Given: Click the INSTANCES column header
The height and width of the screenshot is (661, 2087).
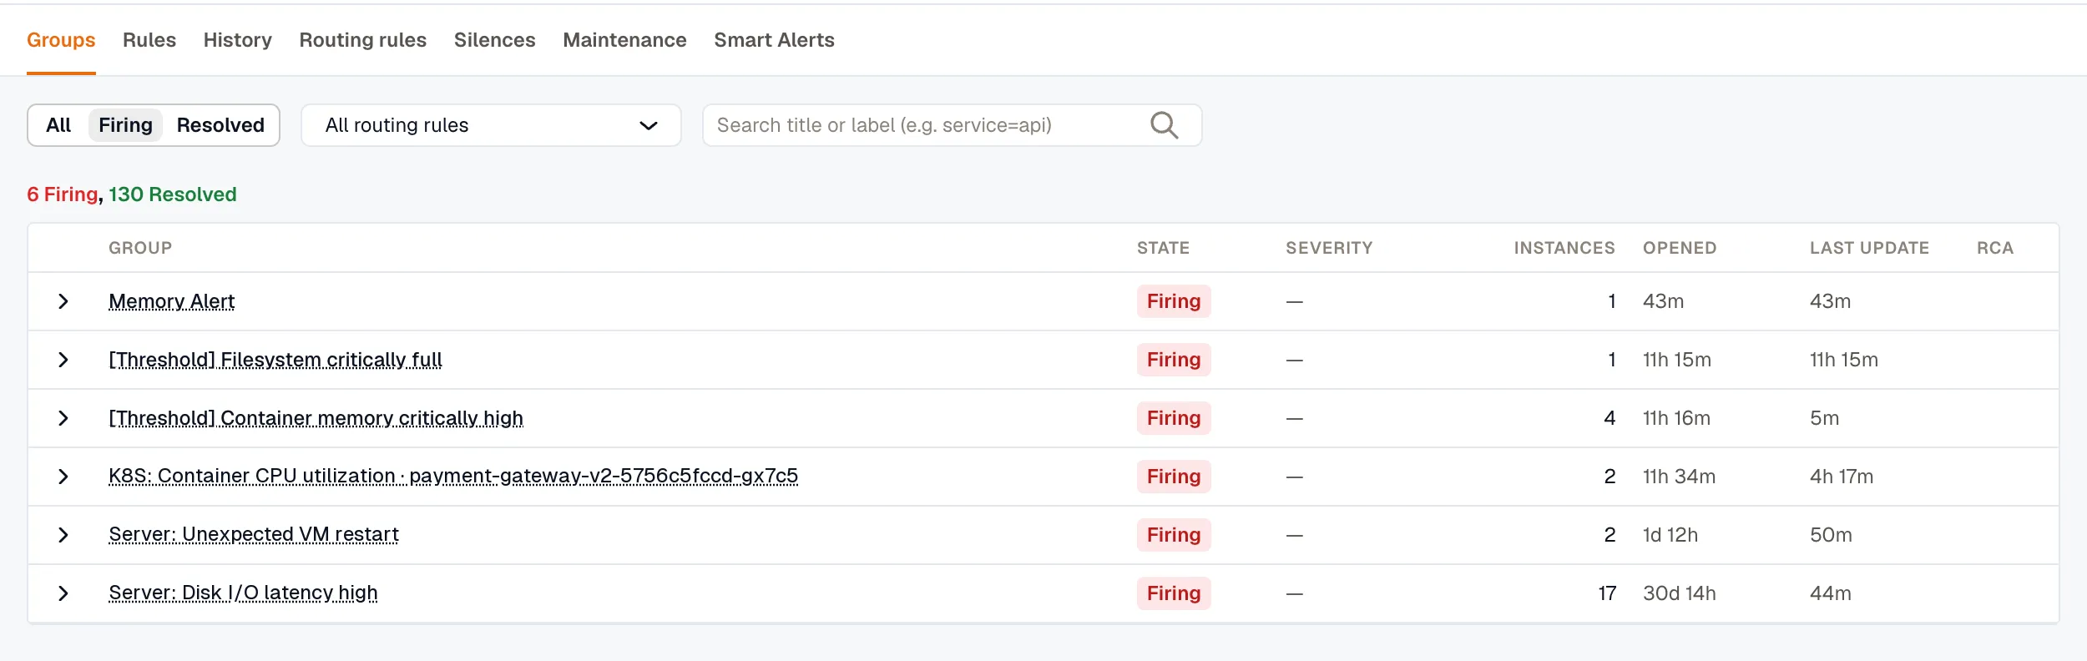Looking at the screenshot, I should [1564, 248].
